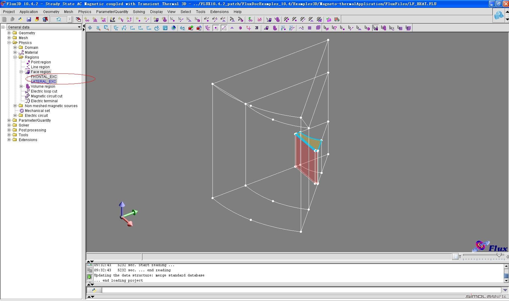Select the line selection filter icon
Viewport: 509px width, 301px height.
[351, 28]
